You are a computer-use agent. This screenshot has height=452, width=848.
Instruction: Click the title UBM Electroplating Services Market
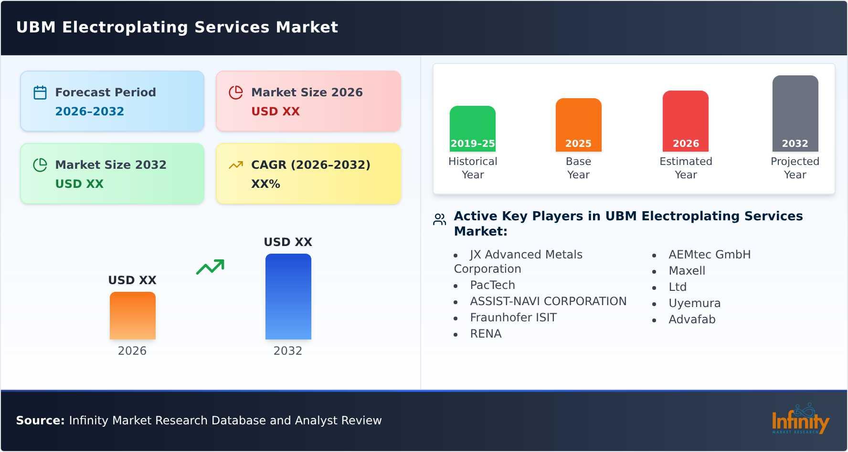point(177,27)
